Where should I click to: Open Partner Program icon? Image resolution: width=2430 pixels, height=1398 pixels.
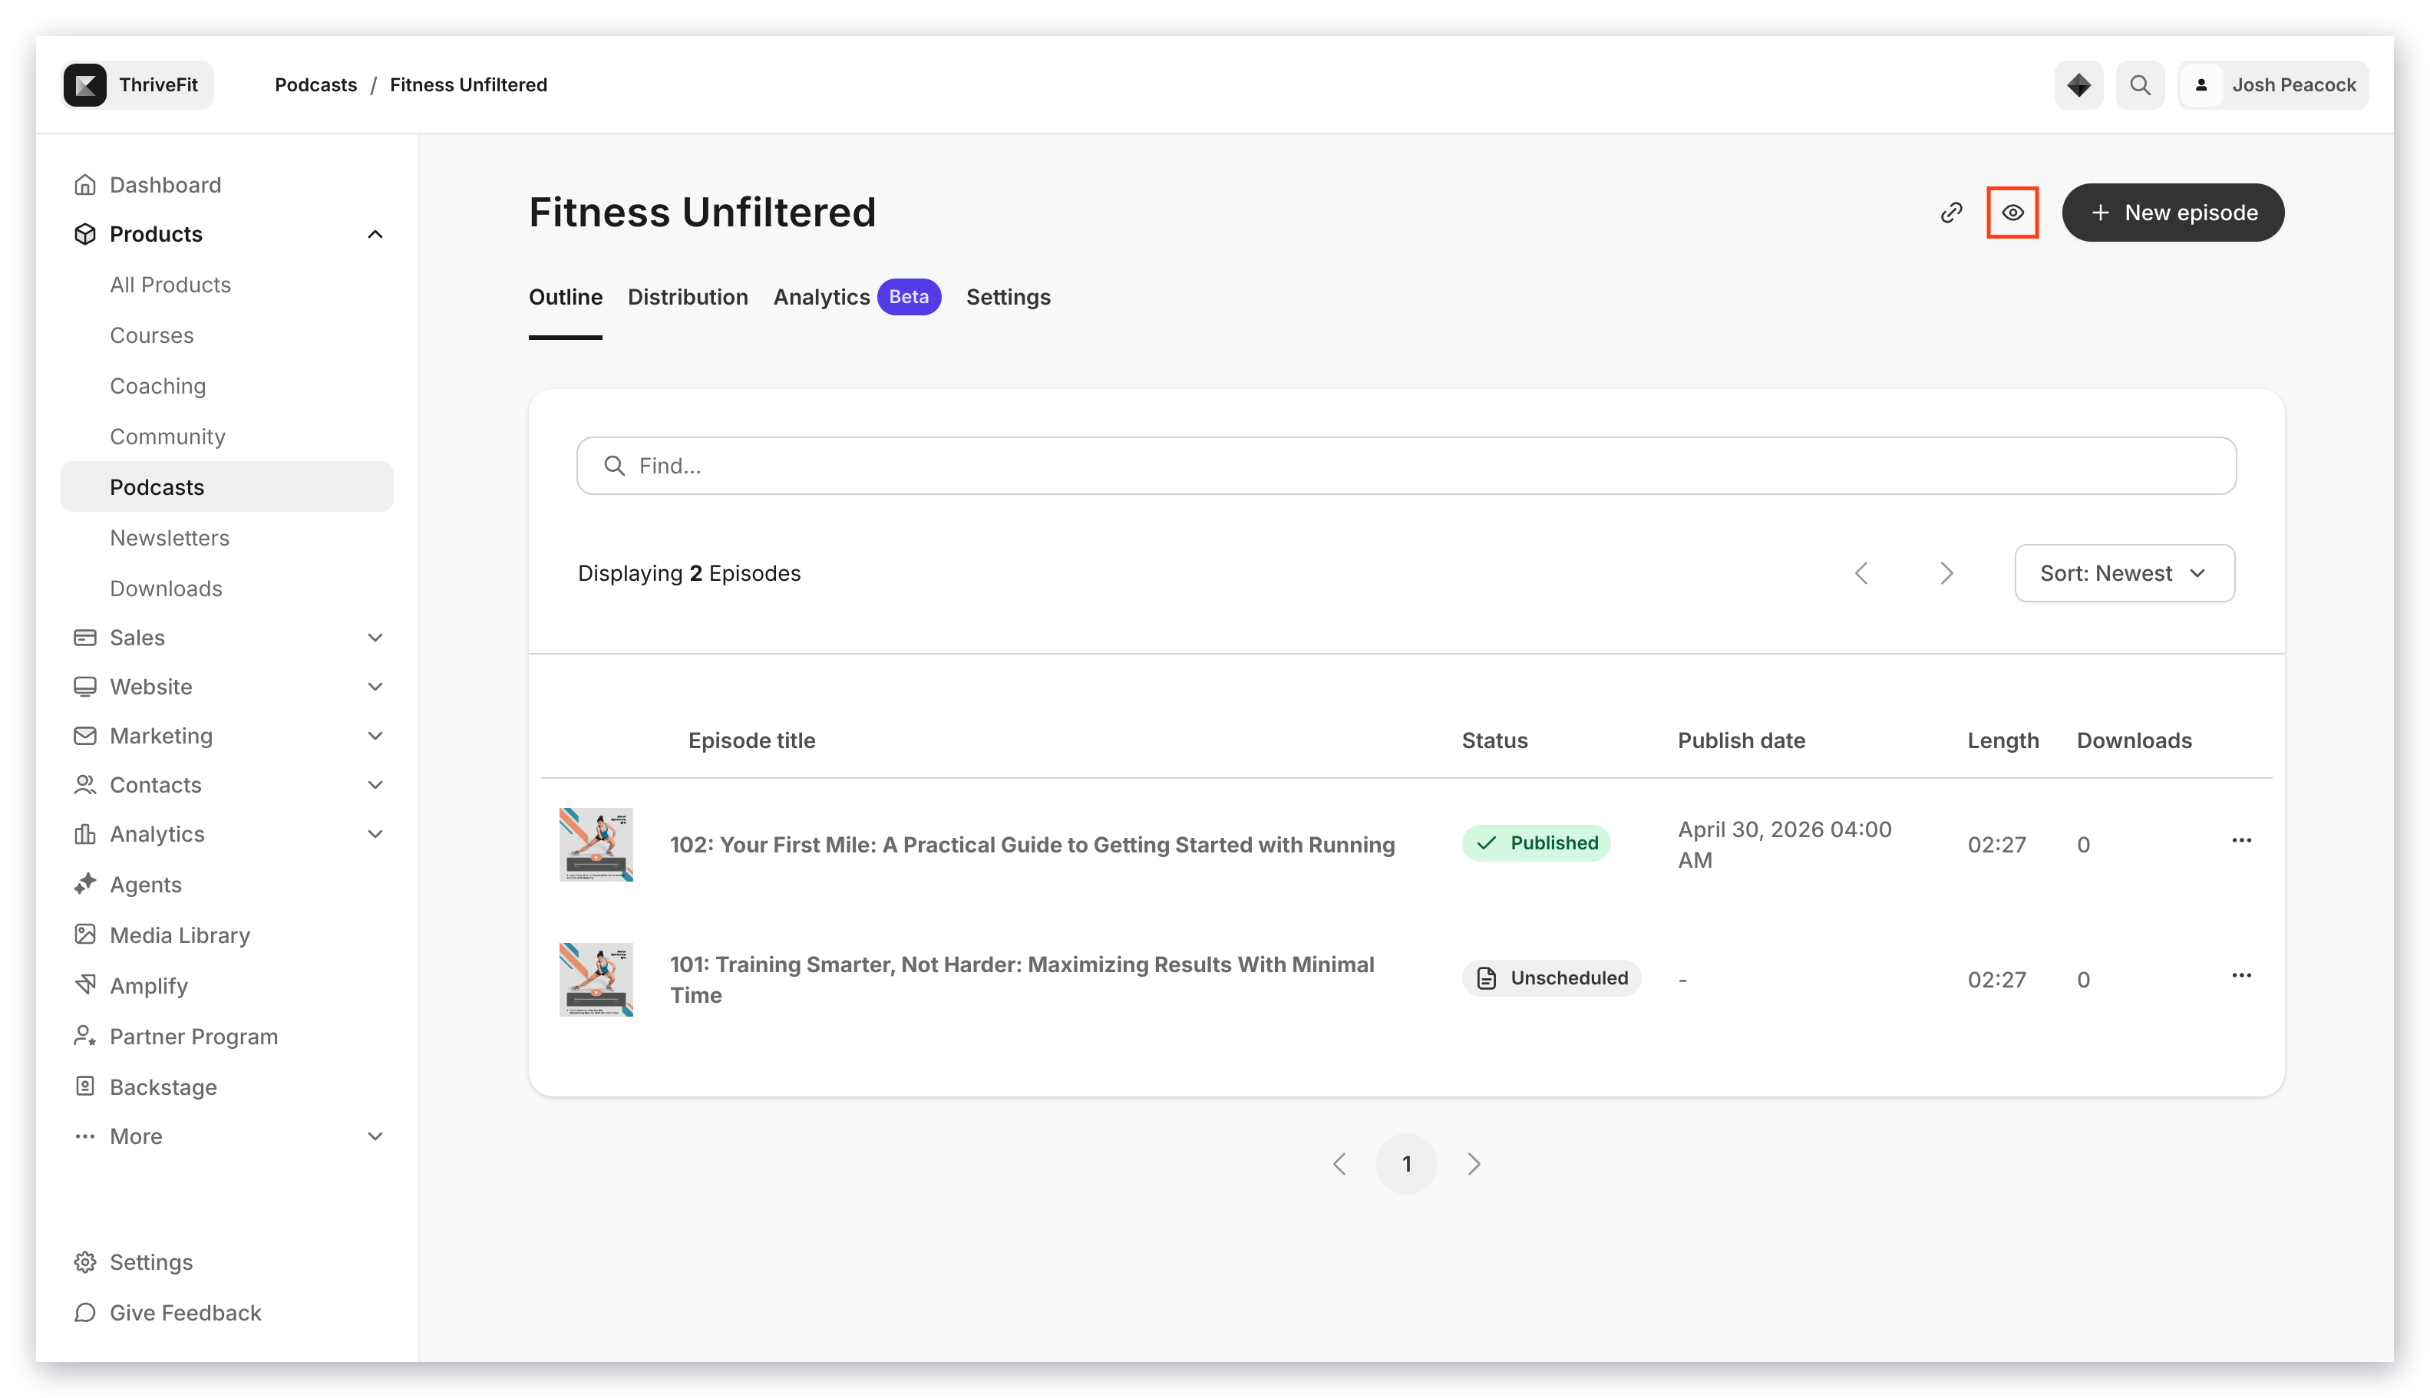[84, 1036]
